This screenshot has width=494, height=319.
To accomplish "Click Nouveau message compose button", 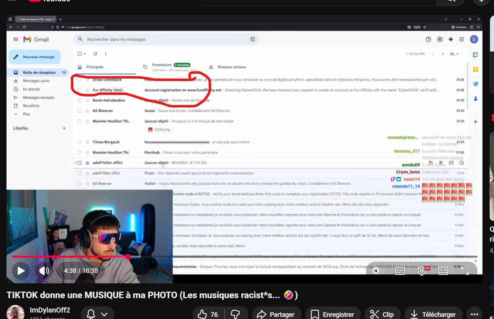I will (x=35, y=57).
